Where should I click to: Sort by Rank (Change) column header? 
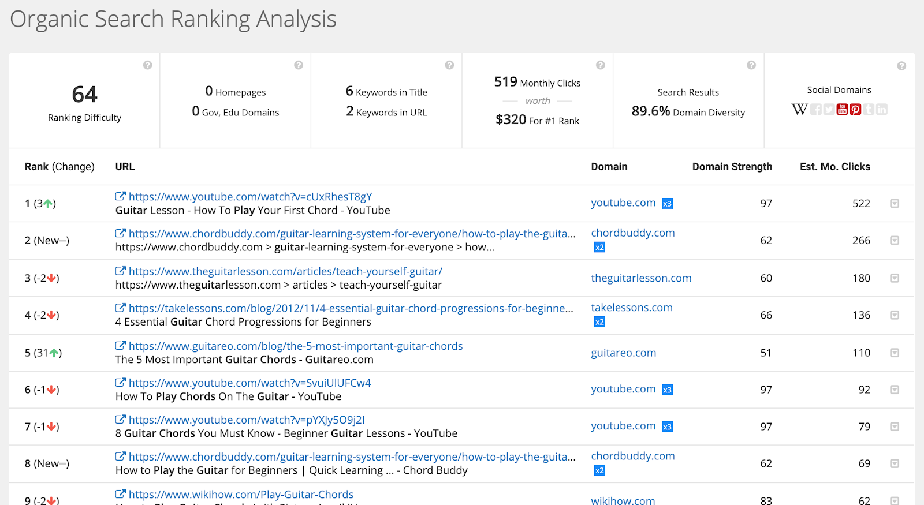[59, 167]
